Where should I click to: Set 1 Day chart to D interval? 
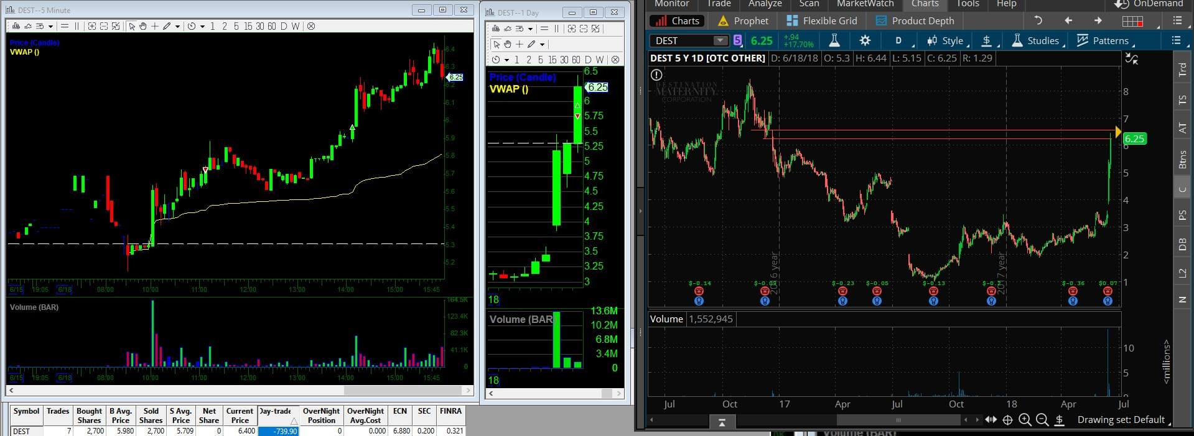pyautogui.click(x=588, y=60)
